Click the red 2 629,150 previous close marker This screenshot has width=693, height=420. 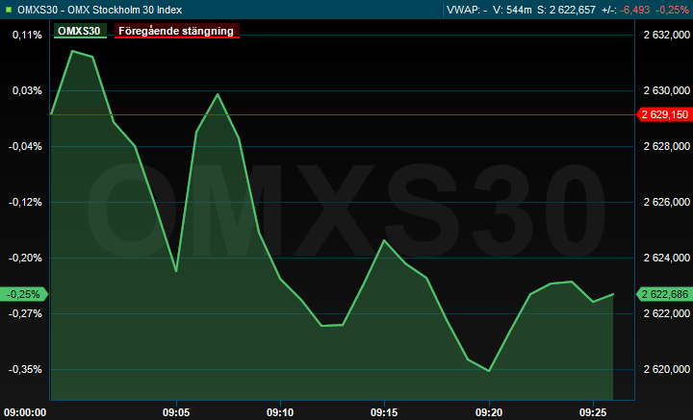point(664,114)
